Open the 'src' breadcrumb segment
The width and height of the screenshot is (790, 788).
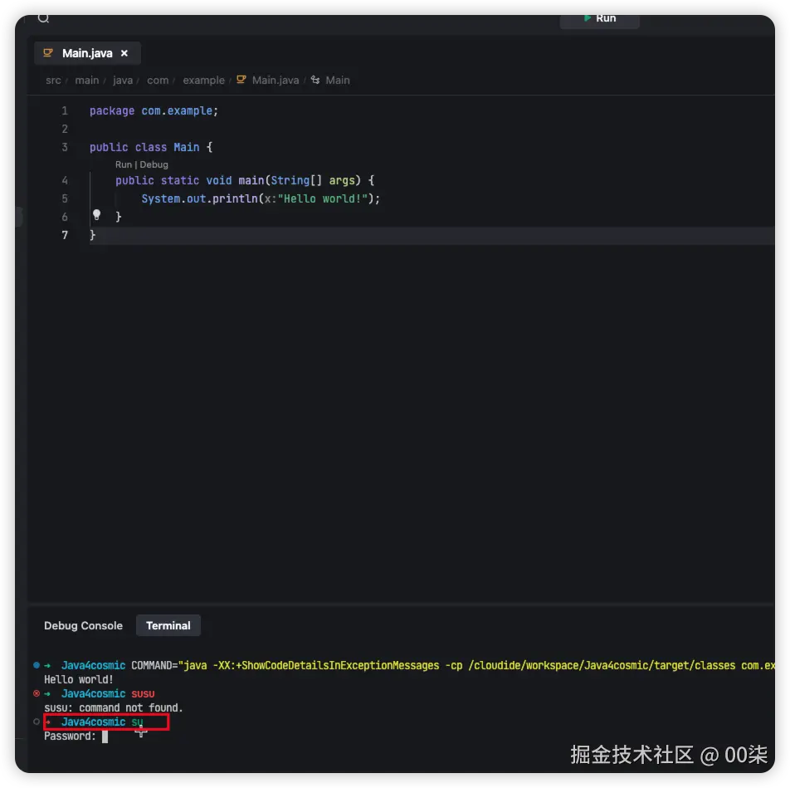(x=53, y=81)
